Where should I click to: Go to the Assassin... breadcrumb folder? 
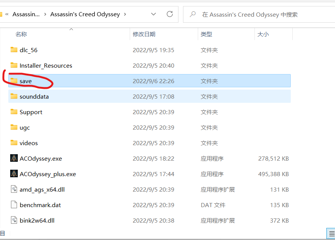point(26,14)
